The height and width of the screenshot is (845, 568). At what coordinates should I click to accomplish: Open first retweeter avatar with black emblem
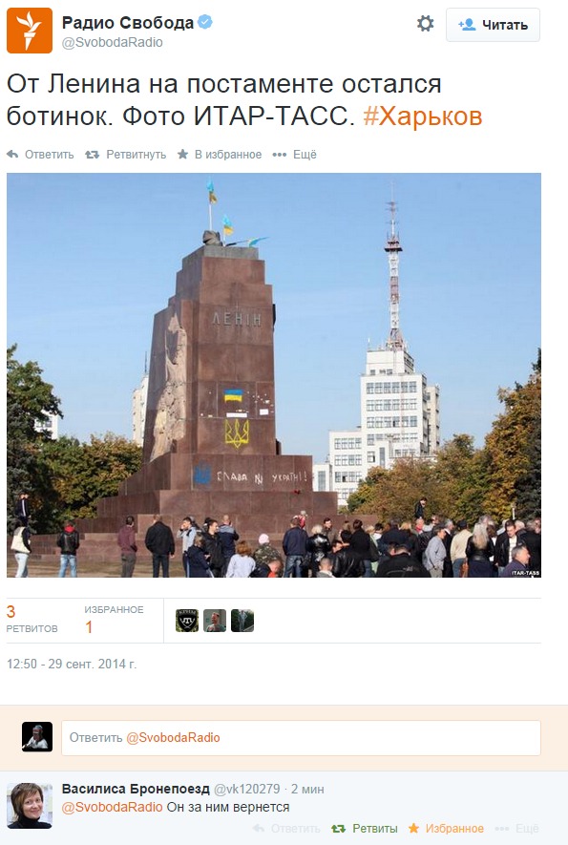click(187, 621)
